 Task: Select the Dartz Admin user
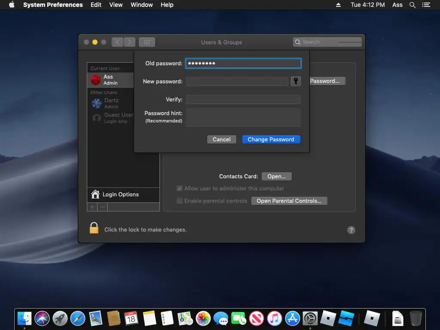[x=110, y=103]
